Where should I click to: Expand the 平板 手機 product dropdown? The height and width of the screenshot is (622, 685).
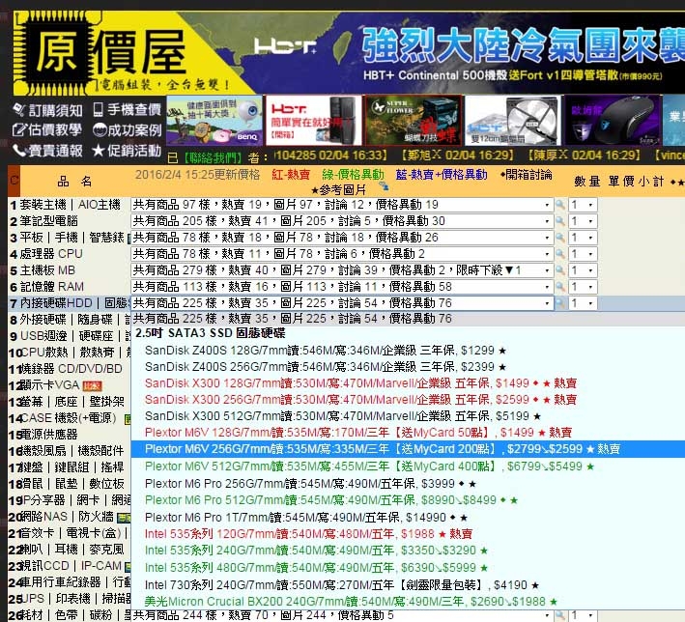click(342, 238)
